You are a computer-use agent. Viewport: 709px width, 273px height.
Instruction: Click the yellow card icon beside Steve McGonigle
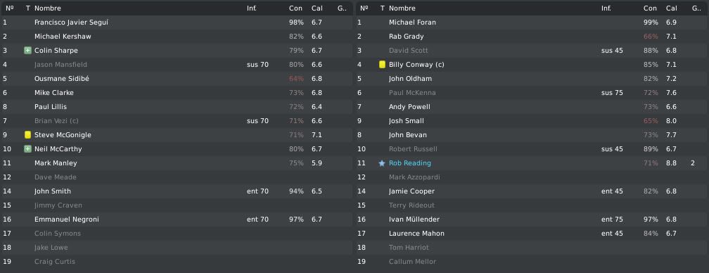point(27,134)
